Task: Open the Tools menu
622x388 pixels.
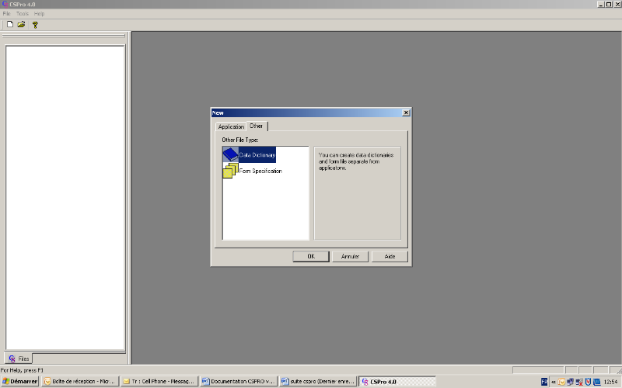Action: pyautogui.click(x=23, y=13)
